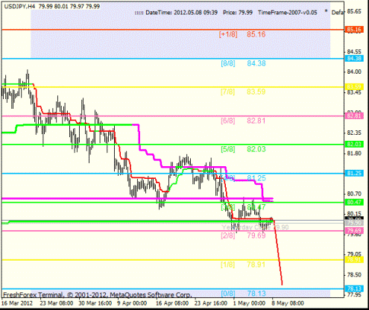Select the [+1/8] Murrey level label
Viewport: 369px width, 310px height.
[228, 34]
